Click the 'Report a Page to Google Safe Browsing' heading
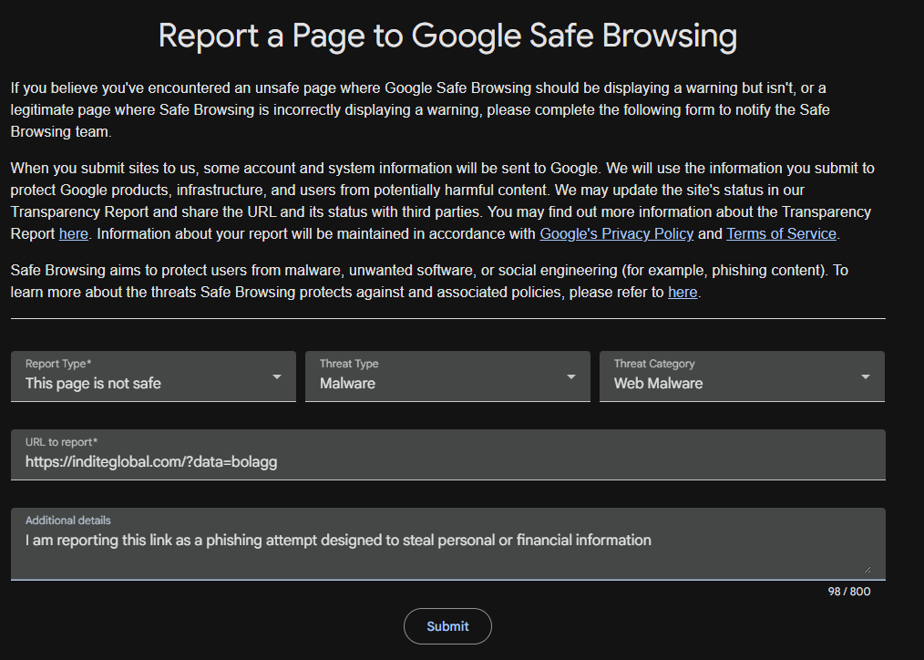Image resolution: width=924 pixels, height=660 pixels. click(447, 36)
